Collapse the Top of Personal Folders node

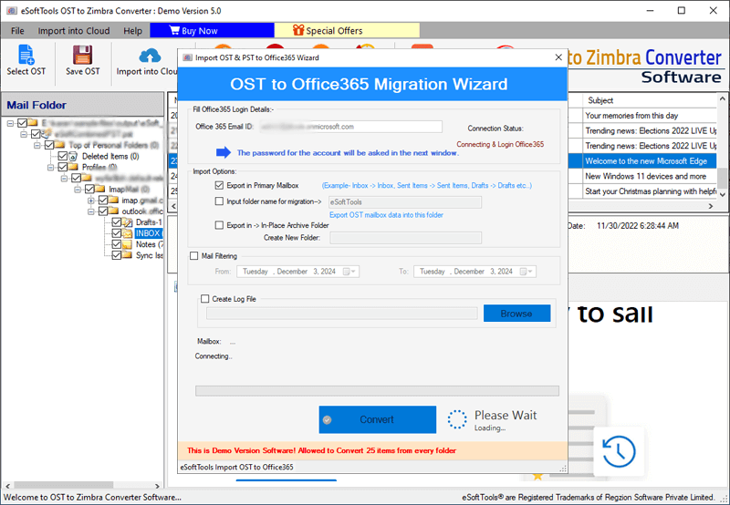[x=37, y=146]
